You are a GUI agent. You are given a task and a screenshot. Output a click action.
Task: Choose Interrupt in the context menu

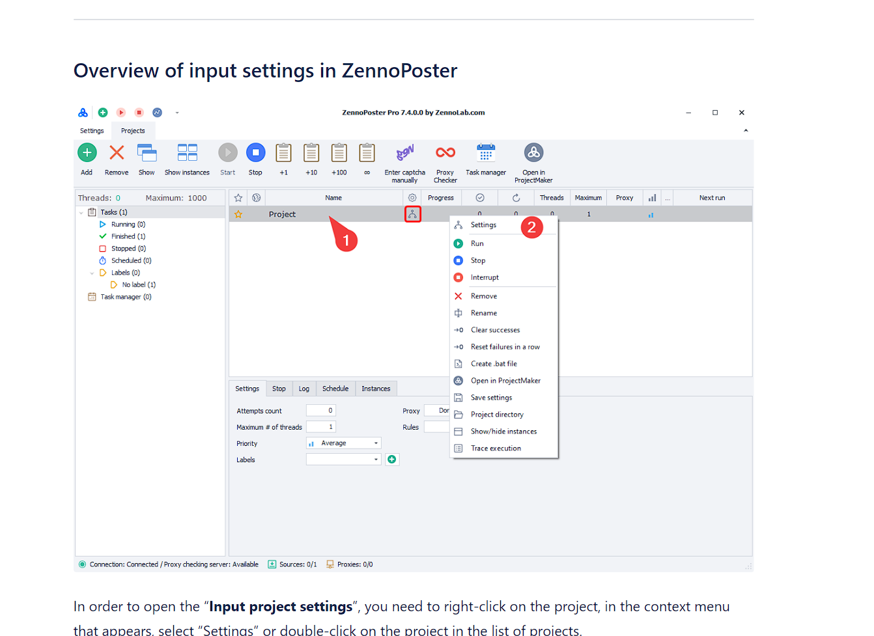coord(504,277)
